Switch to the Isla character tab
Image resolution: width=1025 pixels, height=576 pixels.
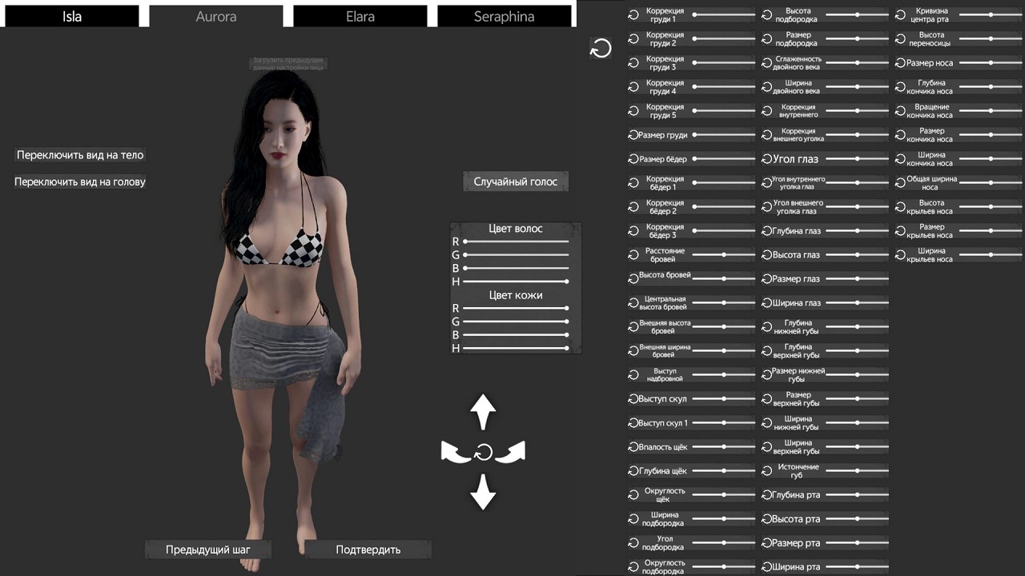(x=72, y=16)
